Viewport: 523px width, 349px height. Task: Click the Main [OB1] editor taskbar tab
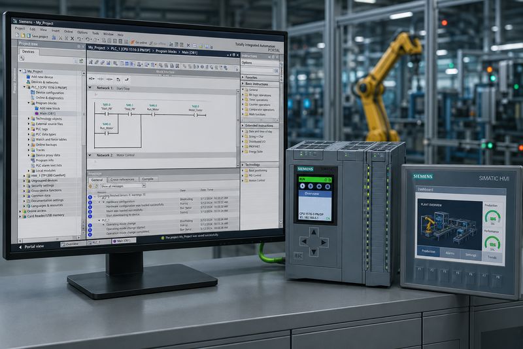pyautogui.click(x=123, y=241)
